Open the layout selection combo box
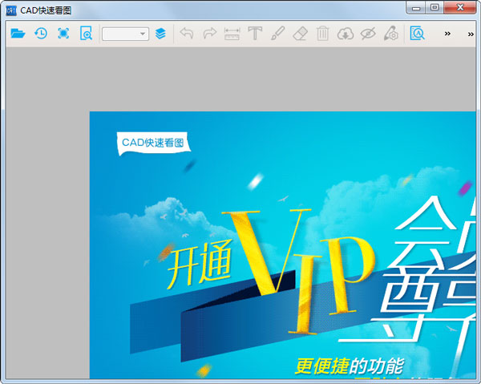Image resolution: width=481 pixels, height=384 pixels. pos(126,34)
